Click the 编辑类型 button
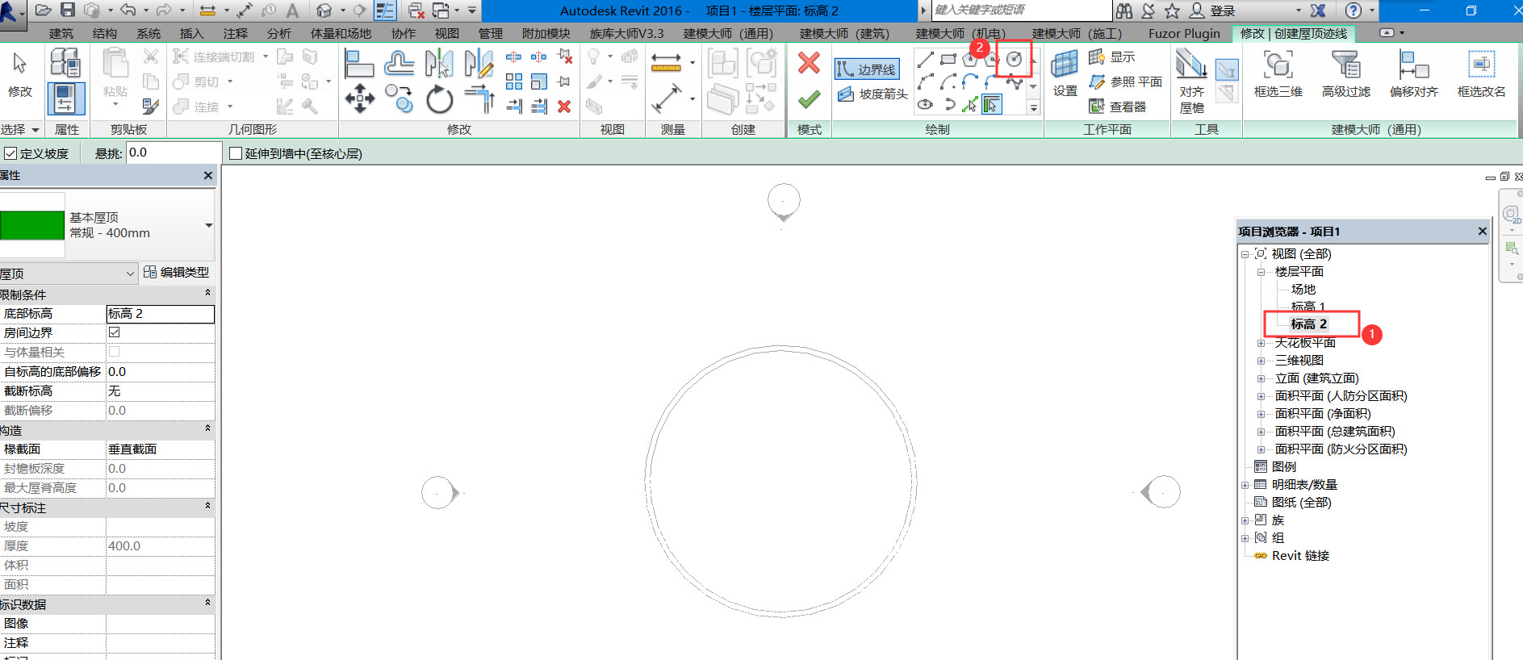Image resolution: width=1523 pixels, height=660 pixels. coord(177,272)
